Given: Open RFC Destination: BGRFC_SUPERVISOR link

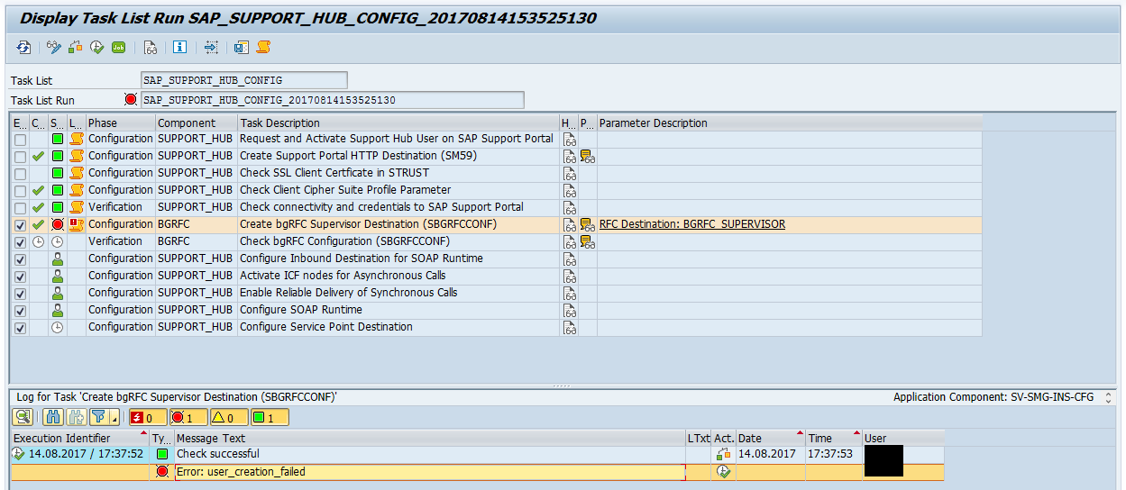Looking at the screenshot, I should click(x=692, y=224).
